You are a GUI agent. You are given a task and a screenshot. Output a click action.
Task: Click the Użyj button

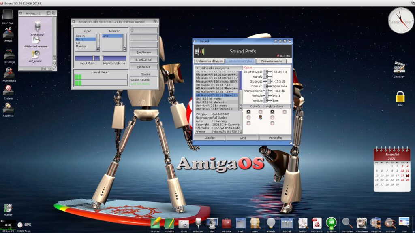(243, 138)
